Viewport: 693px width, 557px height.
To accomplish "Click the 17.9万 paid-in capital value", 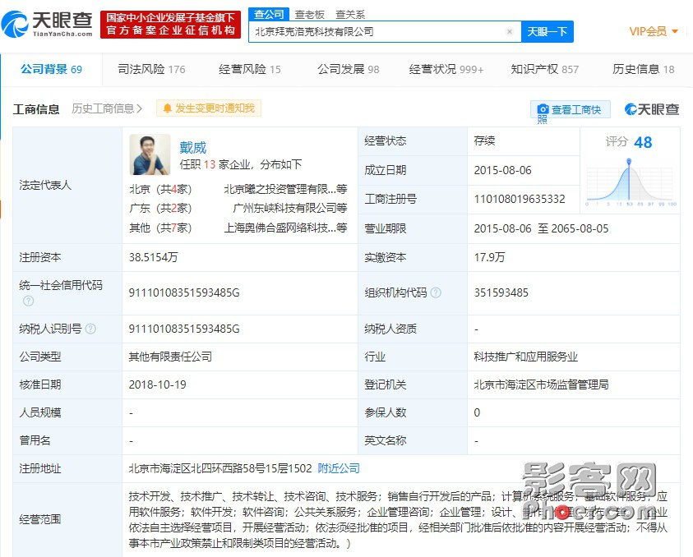I will tap(489, 257).
